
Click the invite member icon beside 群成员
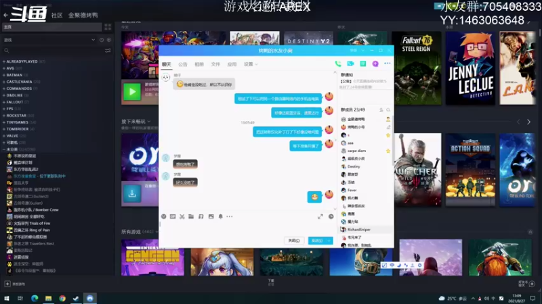(x=381, y=110)
